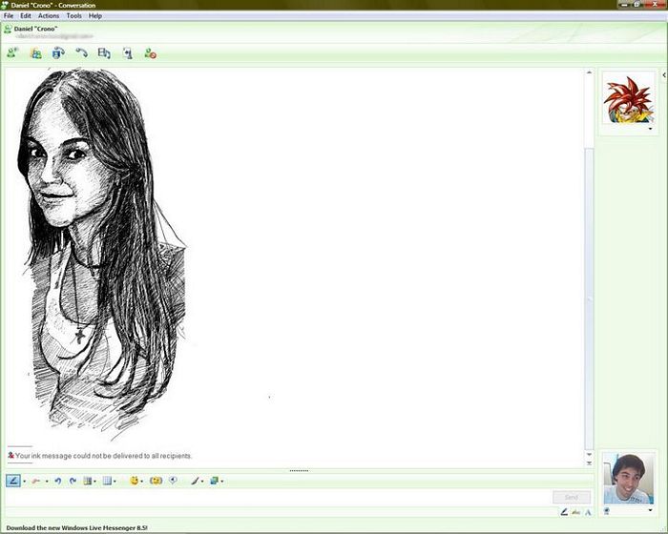
Task: Redo the ink stroke
Action: click(x=73, y=481)
